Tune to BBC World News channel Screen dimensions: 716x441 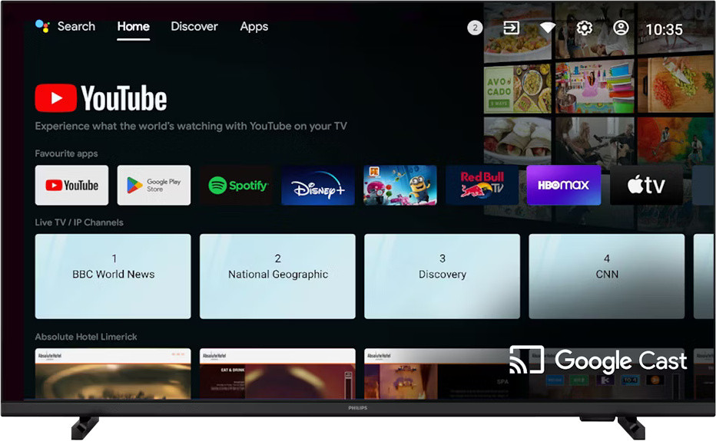pyautogui.click(x=113, y=276)
